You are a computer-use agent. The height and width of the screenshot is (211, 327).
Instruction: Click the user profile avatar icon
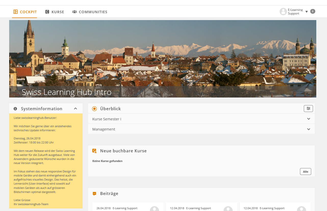(283, 12)
